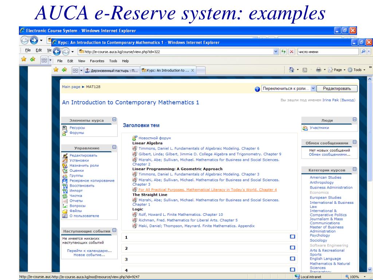This screenshot has height=280, width=373.
Task: Click Favorites Center star in the back window
Action: point(24,59)
